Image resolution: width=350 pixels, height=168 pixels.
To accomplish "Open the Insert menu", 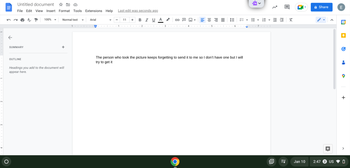I will (x=51, y=11).
